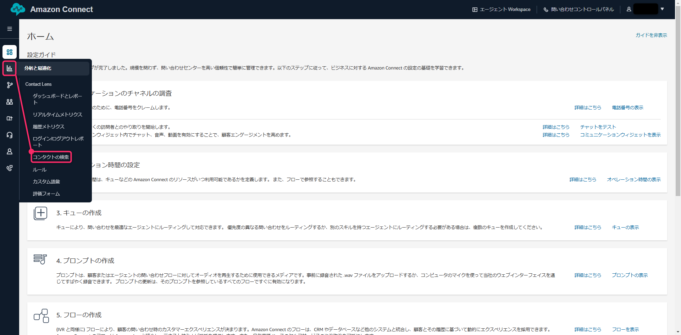Expand the user account dropdown arrow
The image size is (681, 335).
click(662, 9)
